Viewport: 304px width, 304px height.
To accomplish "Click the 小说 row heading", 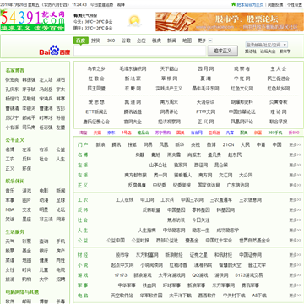I will point(83,265).
